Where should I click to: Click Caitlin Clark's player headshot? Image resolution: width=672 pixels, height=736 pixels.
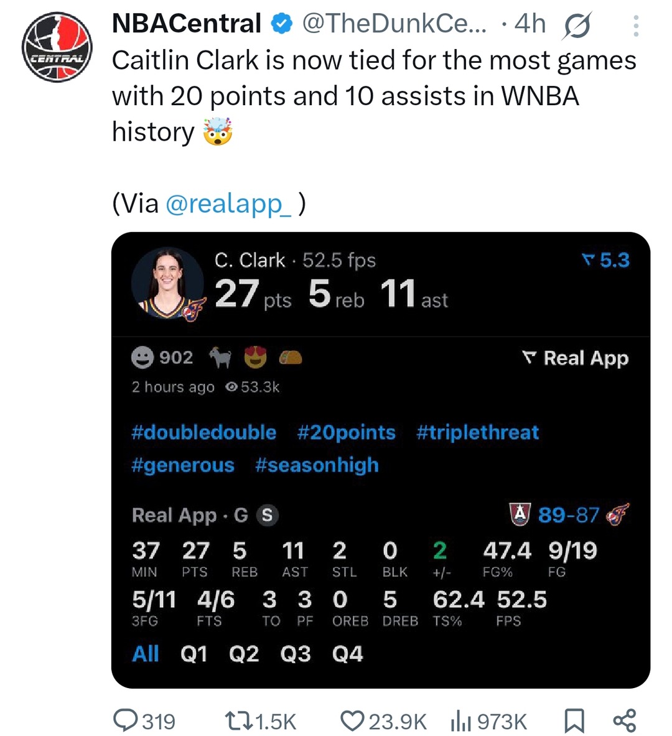[x=168, y=284]
